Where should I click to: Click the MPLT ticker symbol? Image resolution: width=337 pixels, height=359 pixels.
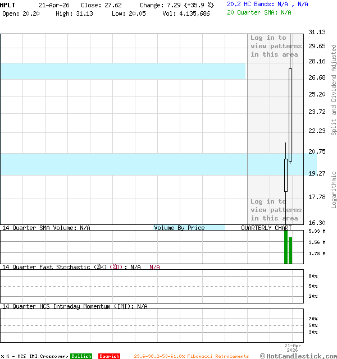point(8,4)
